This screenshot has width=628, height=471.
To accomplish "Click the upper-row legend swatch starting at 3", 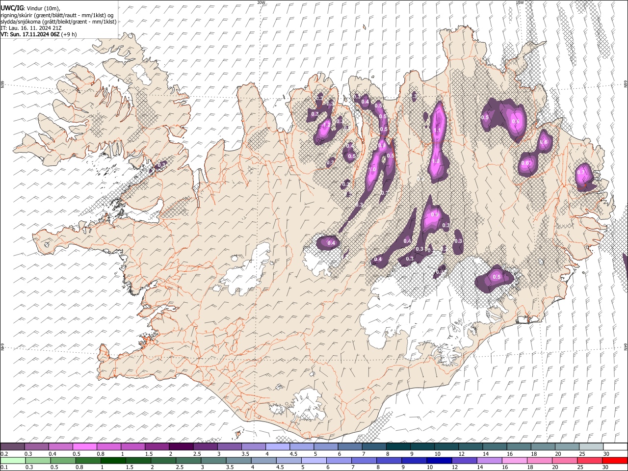I will (x=229, y=446).
